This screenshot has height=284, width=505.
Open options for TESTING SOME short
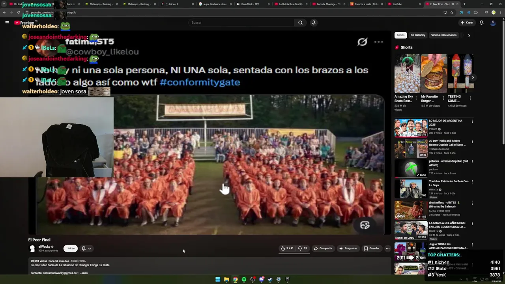click(470, 98)
